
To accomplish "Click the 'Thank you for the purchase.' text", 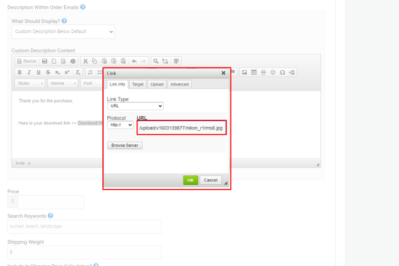I will coord(46,101).
